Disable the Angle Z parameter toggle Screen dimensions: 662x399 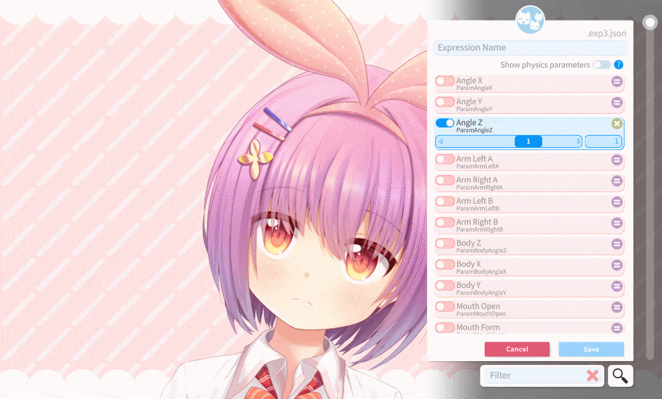point(444,123)
